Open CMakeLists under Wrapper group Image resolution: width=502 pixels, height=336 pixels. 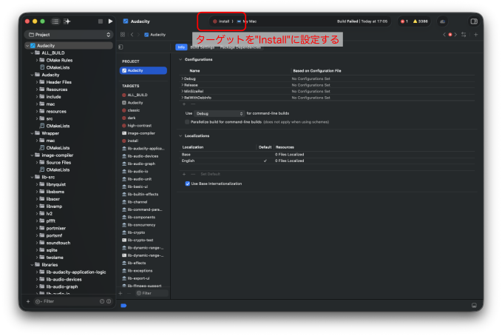pyautogui.click(x=58, y=148)
